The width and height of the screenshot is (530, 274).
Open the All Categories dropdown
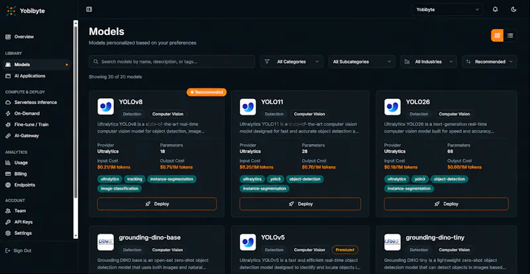click(x=291, y=62)
